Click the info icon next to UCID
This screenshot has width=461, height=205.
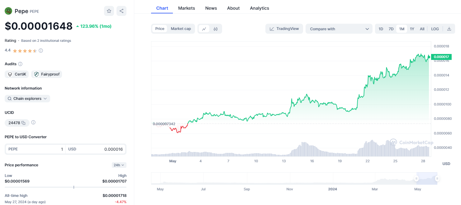click(33, 123)
